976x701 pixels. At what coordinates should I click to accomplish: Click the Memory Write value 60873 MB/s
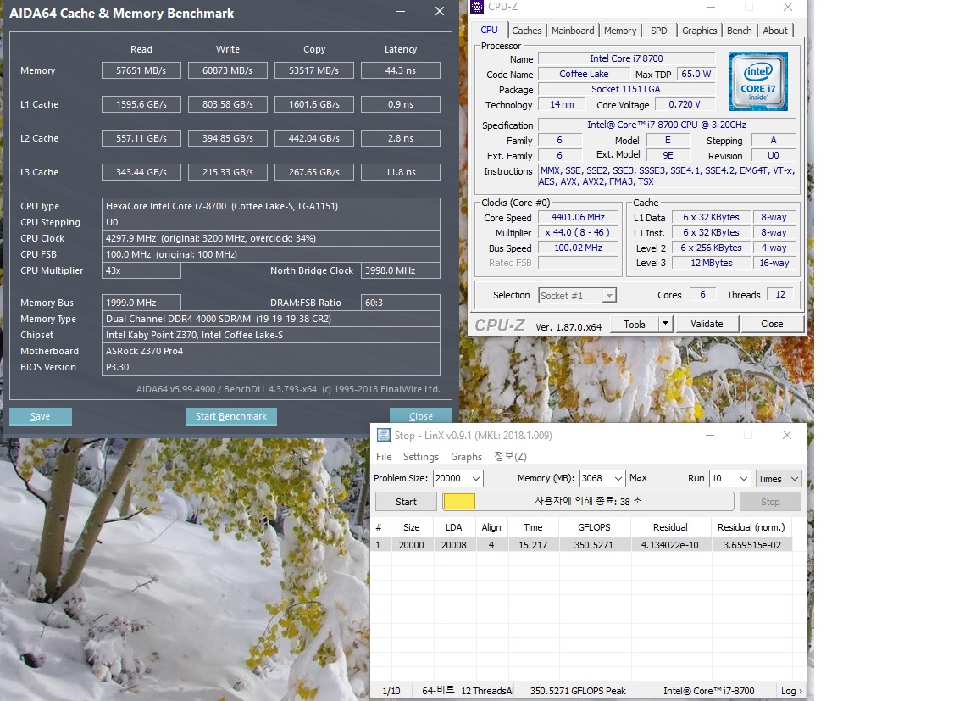(228, 70)
